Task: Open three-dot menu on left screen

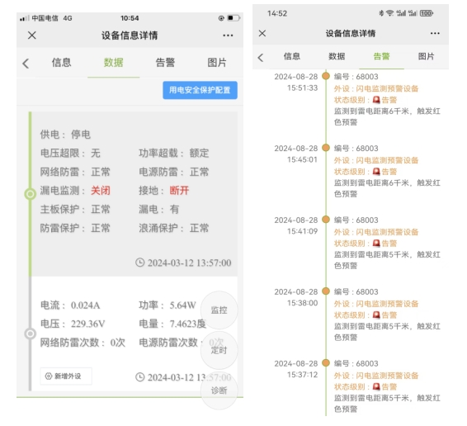Action: (228, 35)
